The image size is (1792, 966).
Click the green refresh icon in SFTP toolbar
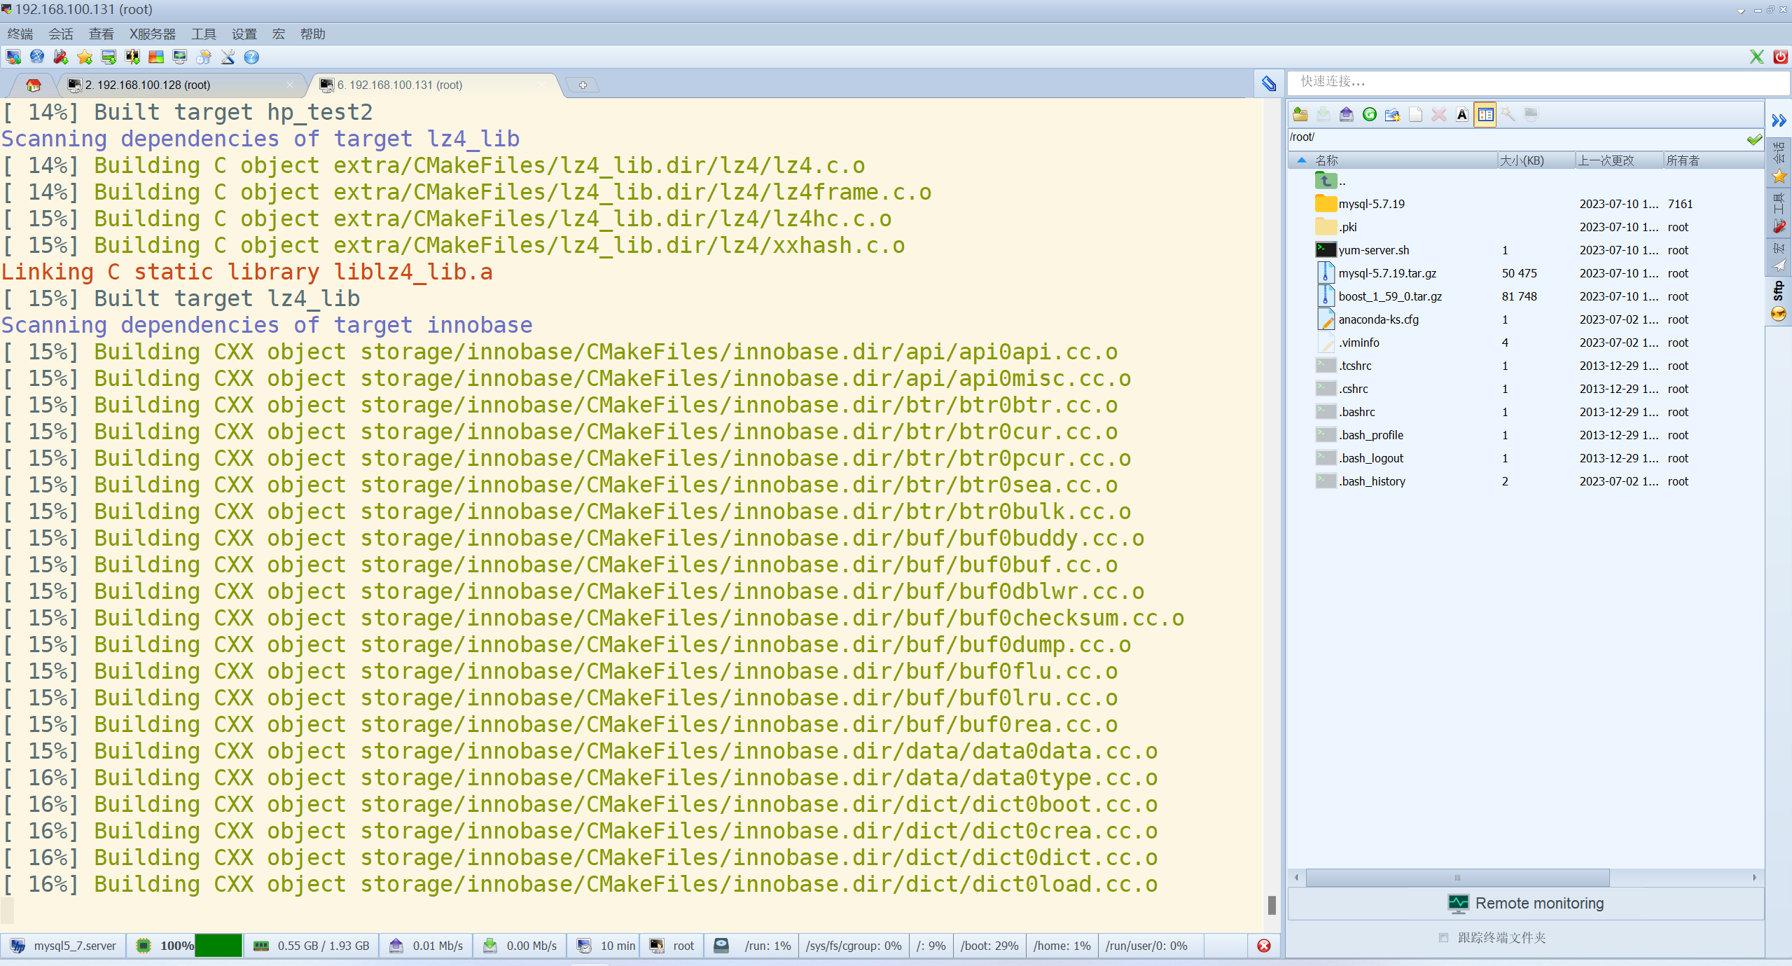pos(1369,114)
